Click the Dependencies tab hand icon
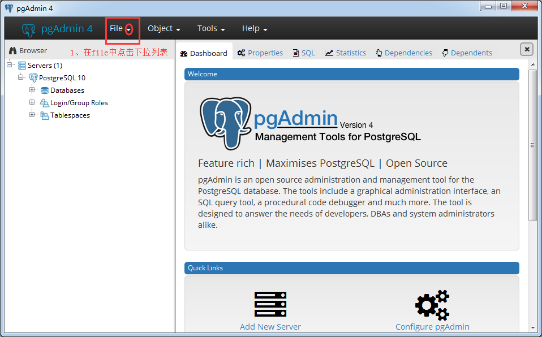The height and width of the screenshot is (337, 542). click(379, 53)
